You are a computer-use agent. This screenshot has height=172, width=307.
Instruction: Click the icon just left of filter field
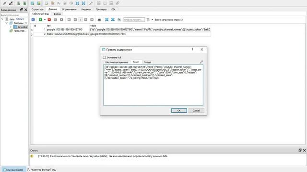click(x=119, y=20)
